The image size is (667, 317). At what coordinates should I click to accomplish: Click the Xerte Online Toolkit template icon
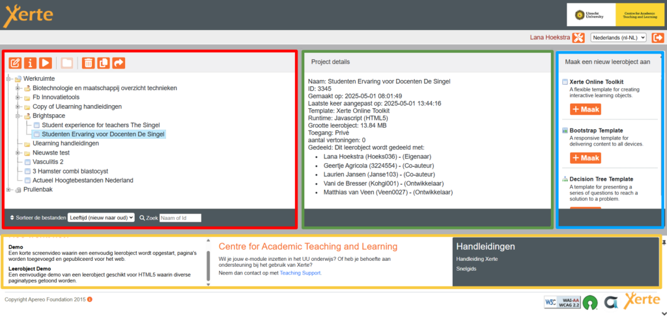click(x=565, y=82)
